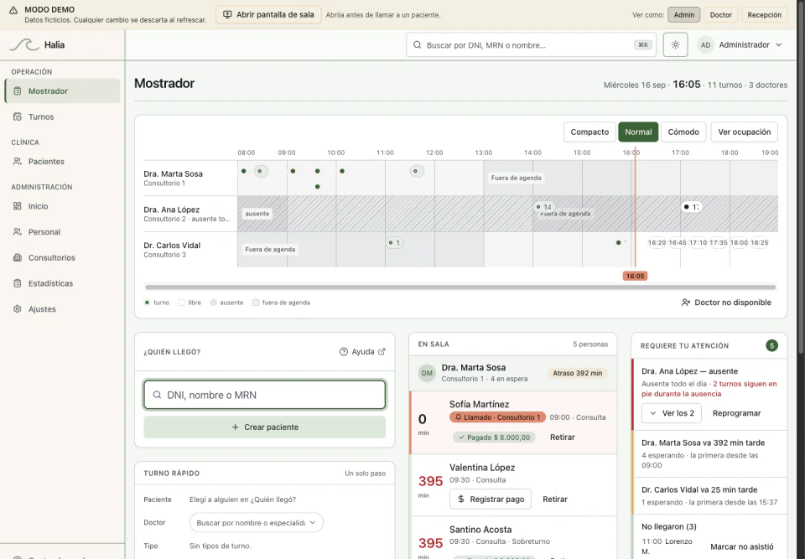The width and height of the screenshot is (805, 559).
Task: Click the warning triangle beside MODO DEMO
Action: tap(13, 10)
